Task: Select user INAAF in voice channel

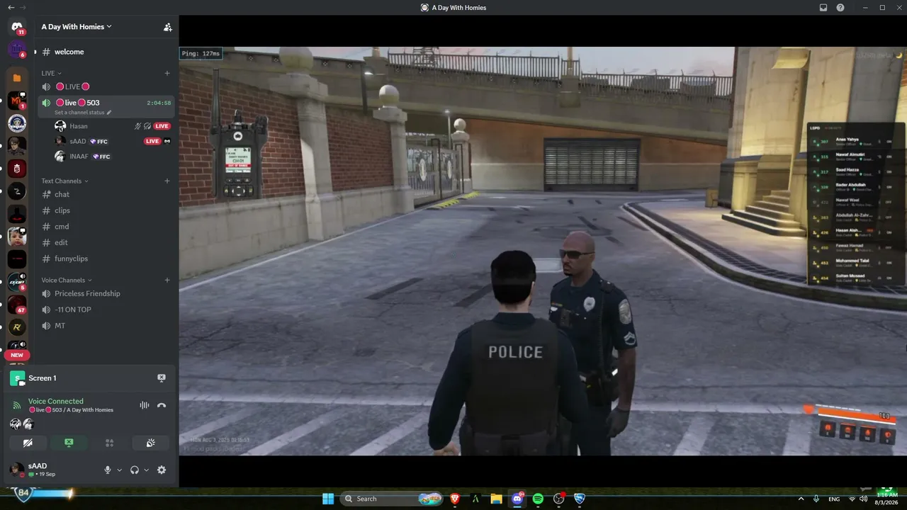Action: point(113,157)
